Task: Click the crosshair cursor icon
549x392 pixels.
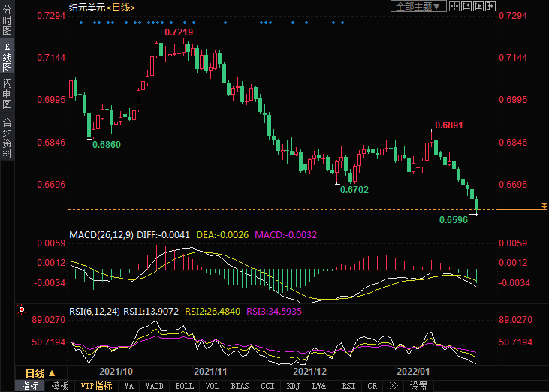Action: tap(455, 6)
